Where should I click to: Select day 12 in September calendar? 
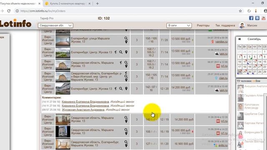click(x=249, y=62)
